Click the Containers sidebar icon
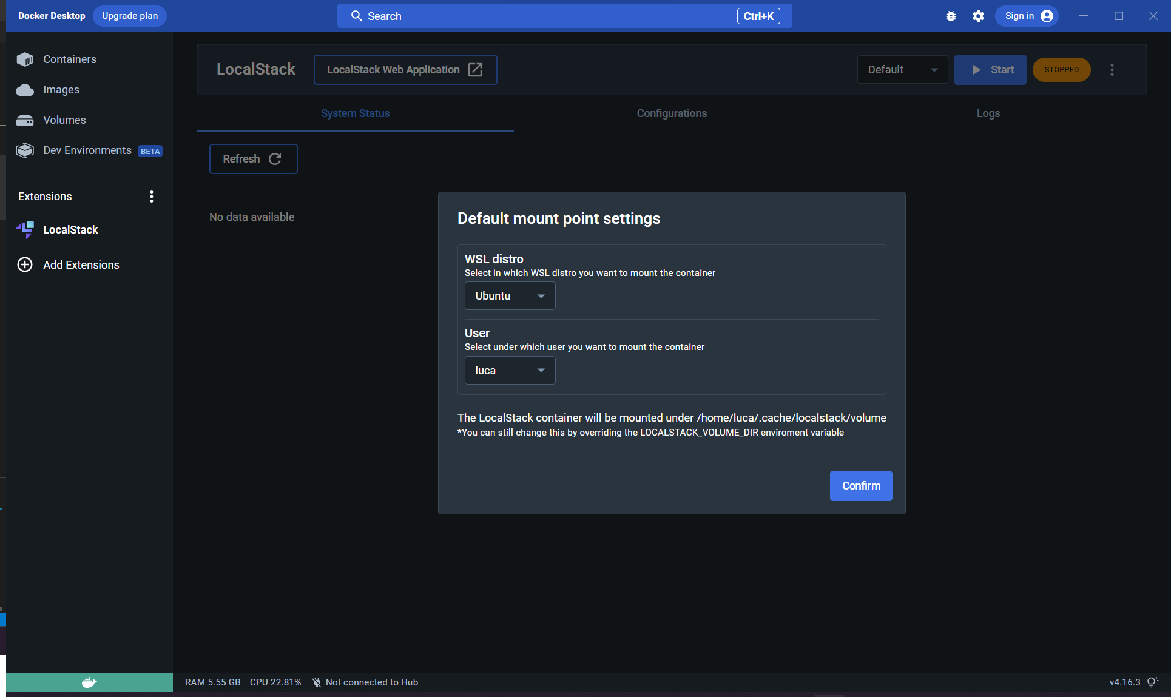The width and height of the screenshot is (1171, 697). 25,59
